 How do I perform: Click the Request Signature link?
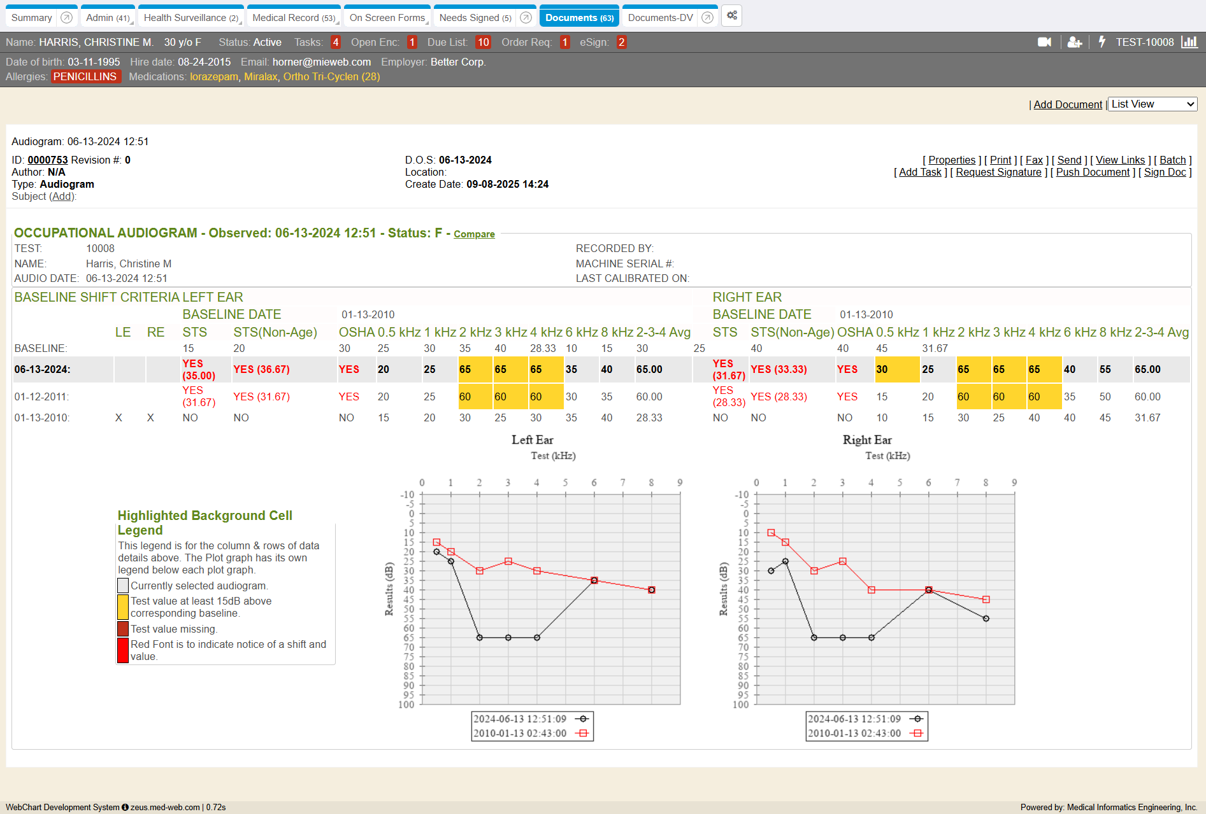pos(998,172)
